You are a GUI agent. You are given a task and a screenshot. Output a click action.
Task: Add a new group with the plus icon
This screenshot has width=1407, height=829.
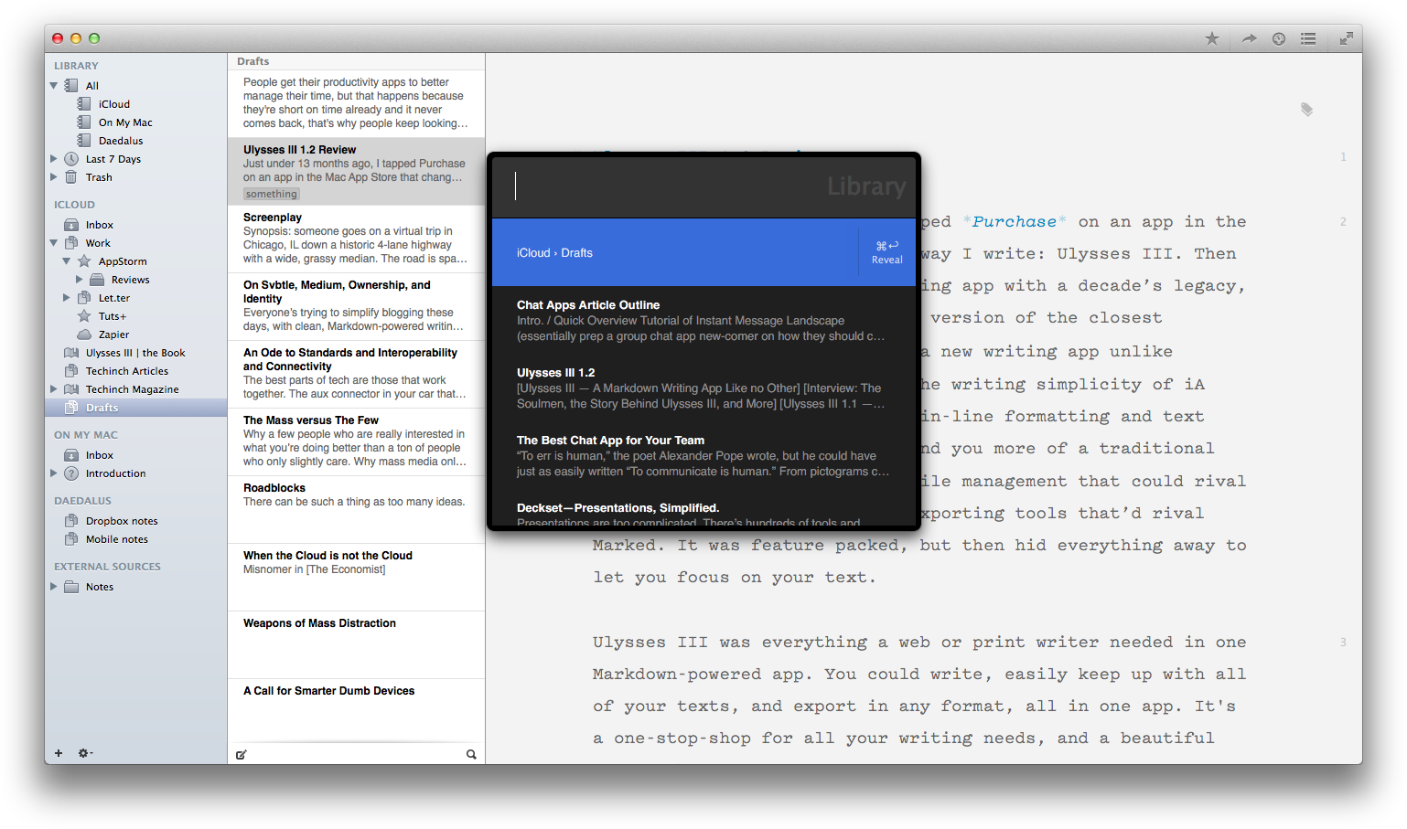pyautogui.click(x=59, y=753)
